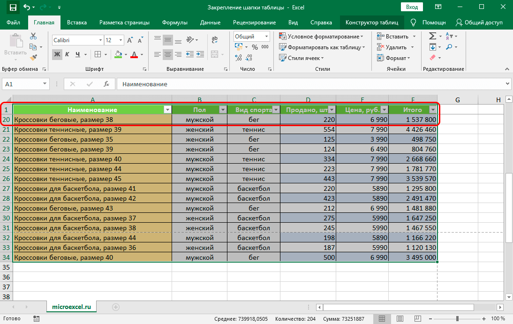The width and height of the screenshot is (513, 324).
Task: Click the Clear eraser icon
Action: (x=432, y=58)
